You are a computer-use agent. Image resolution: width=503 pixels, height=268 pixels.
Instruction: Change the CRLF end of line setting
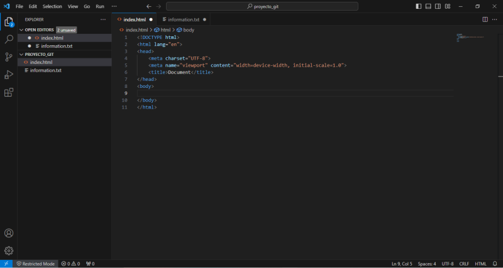tap(464, 264)
